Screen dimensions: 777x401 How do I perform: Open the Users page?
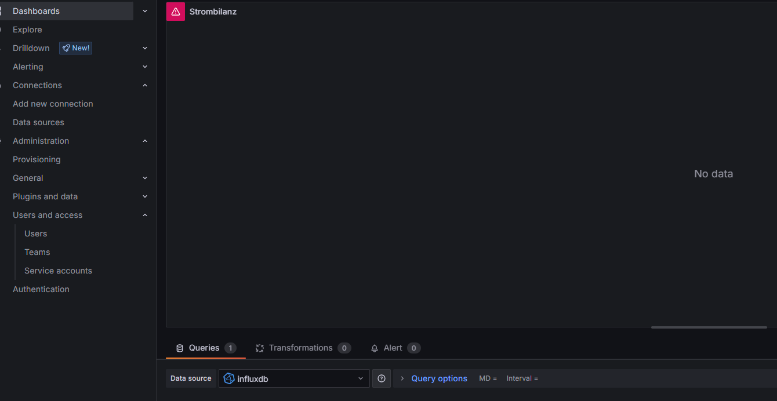[35, 234]
